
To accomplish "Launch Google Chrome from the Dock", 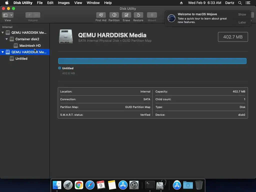I will (79, 185).
